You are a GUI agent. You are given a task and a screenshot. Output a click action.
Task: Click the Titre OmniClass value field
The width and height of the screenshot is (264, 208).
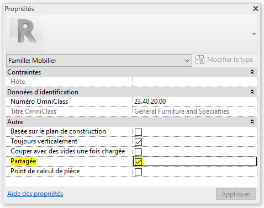195,111
